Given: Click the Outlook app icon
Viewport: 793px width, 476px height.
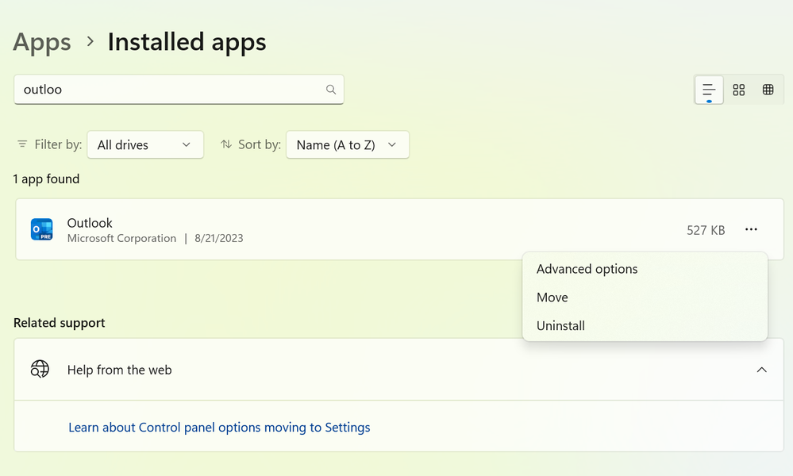Looking at the screenshot, I should click(41, 229).
